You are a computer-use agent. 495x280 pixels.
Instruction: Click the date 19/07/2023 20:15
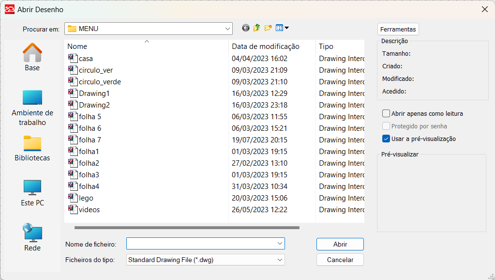259,140
